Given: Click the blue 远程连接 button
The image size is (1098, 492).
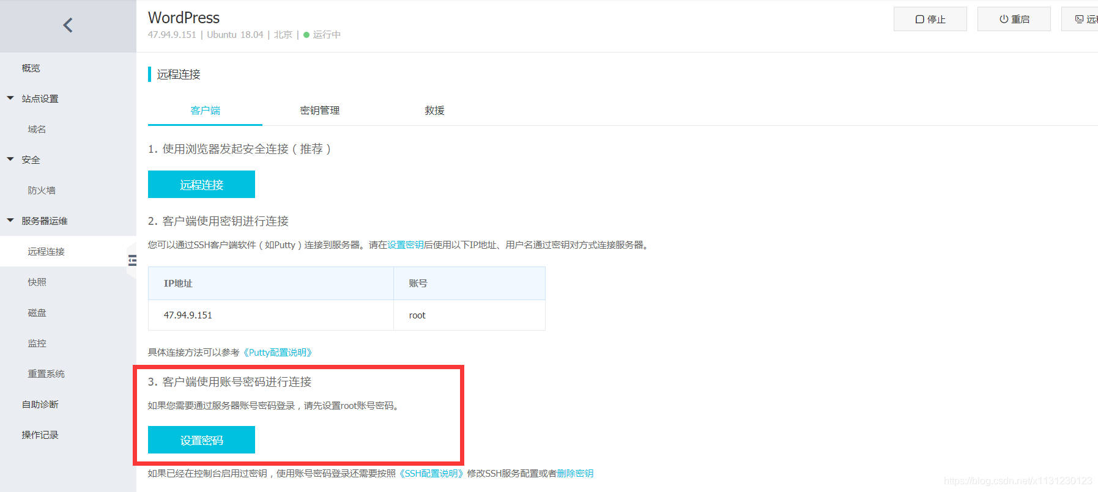Looking at the screenshot, I should pos(201,184).
